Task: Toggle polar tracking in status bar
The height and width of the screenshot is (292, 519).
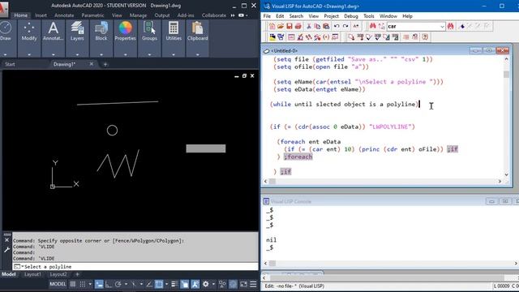Action: click(118, 284)
